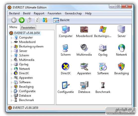Screen dimensions: 138x116
Task: Open the Beeld menu
Action: pyautogui.click(x=27, y=13)
